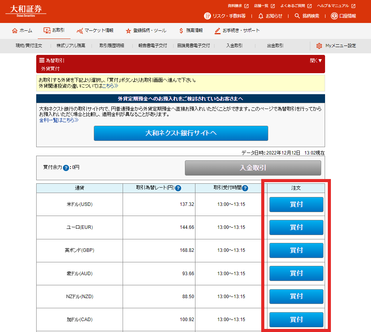
Task: Click よくあるご質問 header link text
Action: pyautogui.click(x=292, y=6)
